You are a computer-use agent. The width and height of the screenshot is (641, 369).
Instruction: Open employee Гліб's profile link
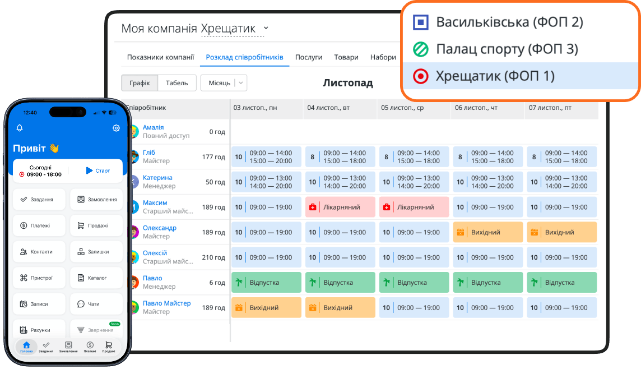pyautogui.click(x=149, y=152)
